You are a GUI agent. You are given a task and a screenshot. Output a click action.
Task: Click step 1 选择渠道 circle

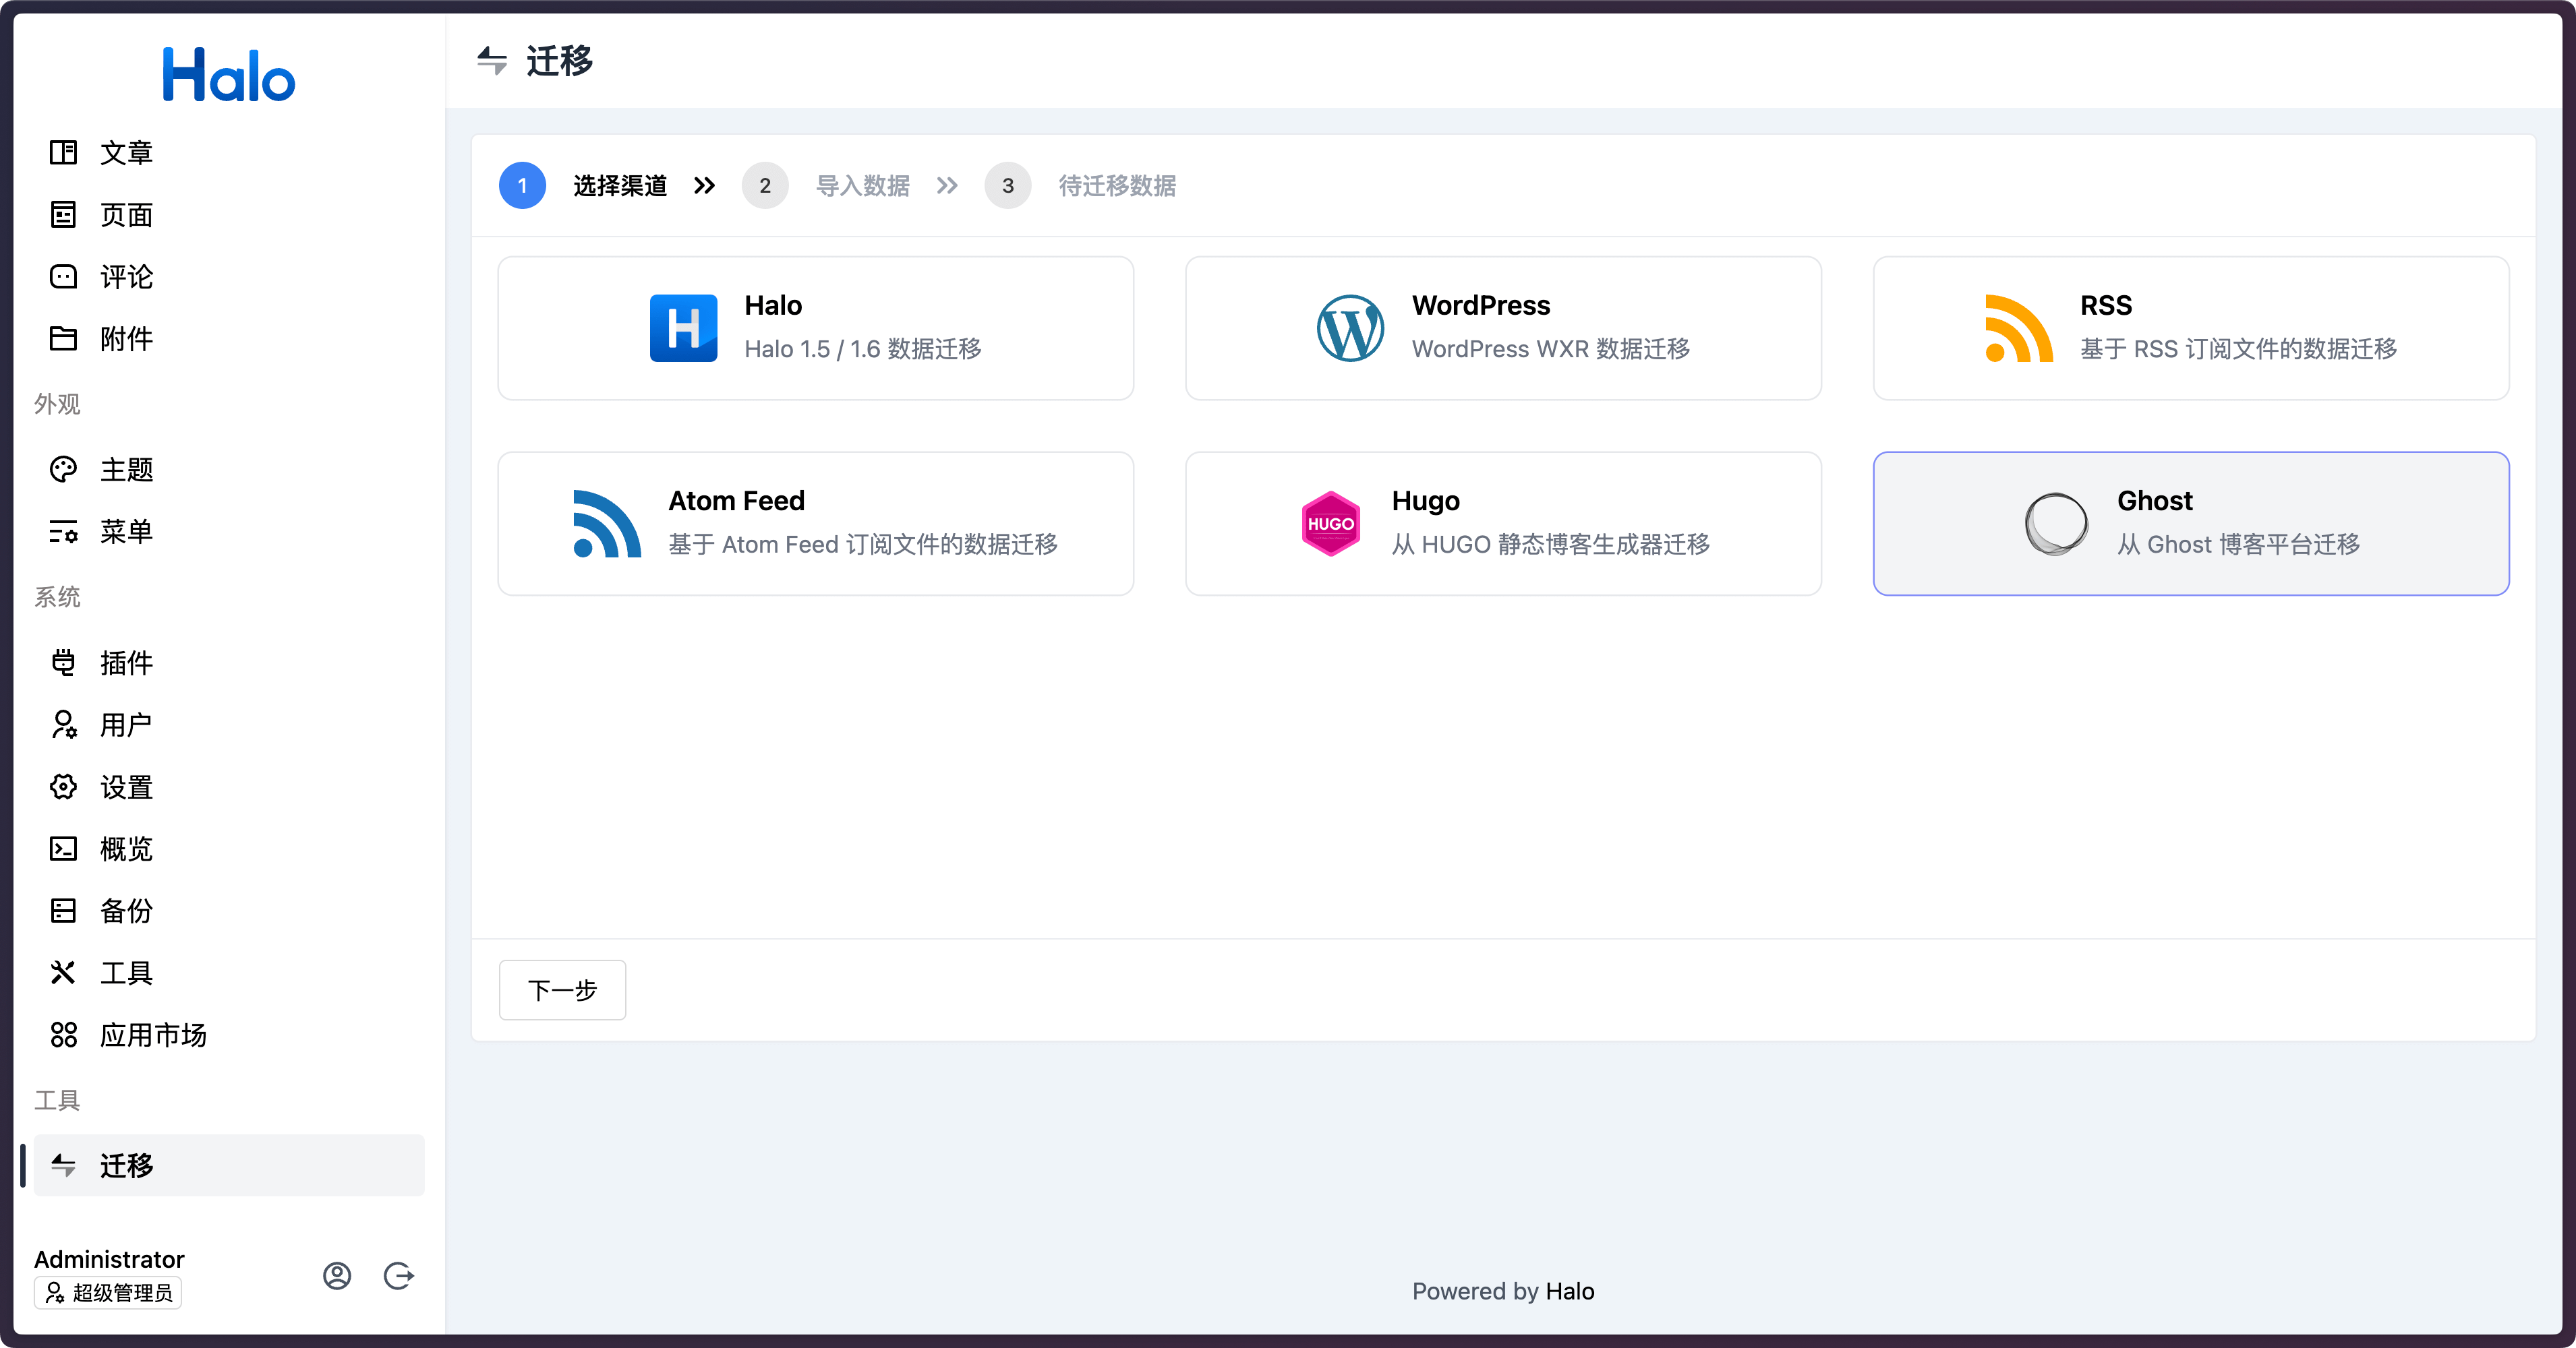tap(522, 186)
